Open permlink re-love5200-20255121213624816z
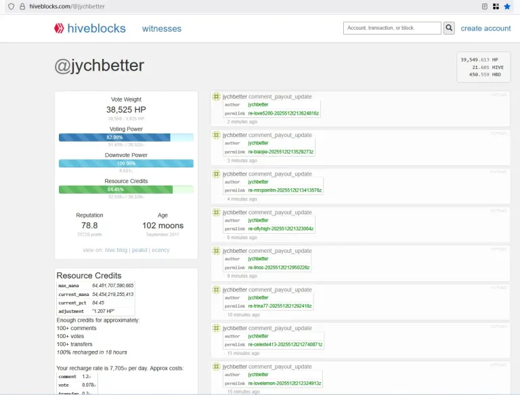Image resolution: width=520 pixels, height=395 pixels. [284, 113]
